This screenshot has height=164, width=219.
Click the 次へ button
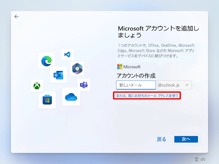point(186,139)
